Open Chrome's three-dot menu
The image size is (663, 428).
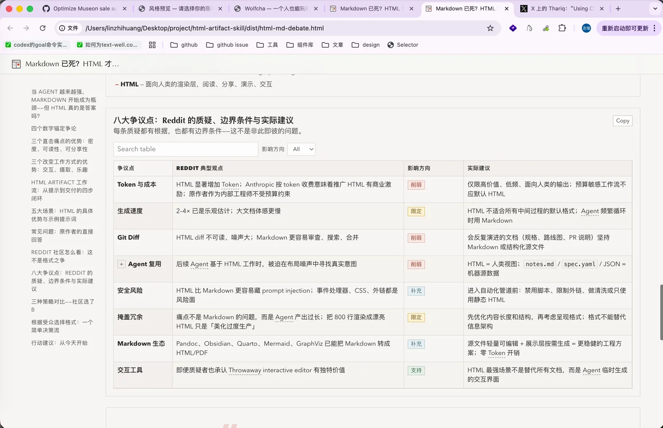click(x=655, y=28)
